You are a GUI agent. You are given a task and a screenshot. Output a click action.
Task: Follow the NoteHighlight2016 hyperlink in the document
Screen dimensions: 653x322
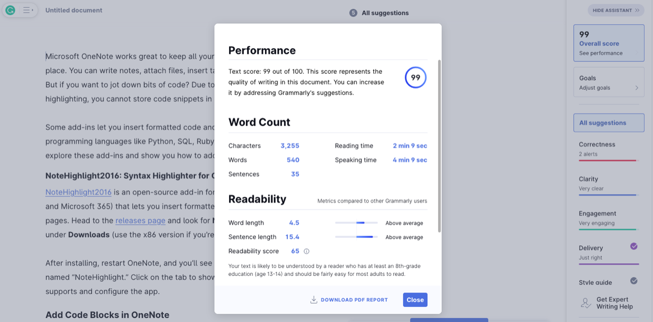(x=78, y=192)
